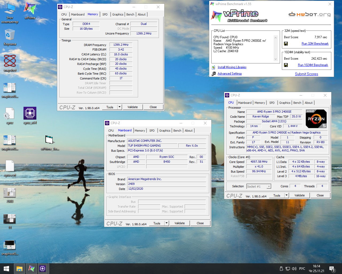Switch to wPrime in the taskbar

(31, 269)
